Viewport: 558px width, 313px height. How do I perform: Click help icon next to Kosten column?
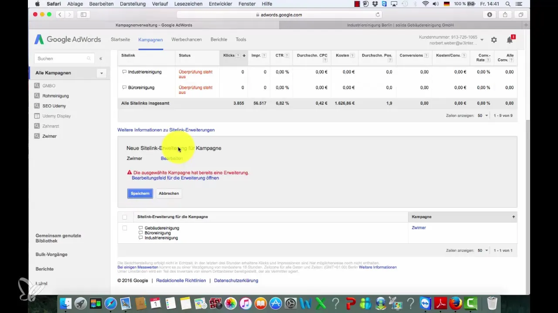click(352, 56)
